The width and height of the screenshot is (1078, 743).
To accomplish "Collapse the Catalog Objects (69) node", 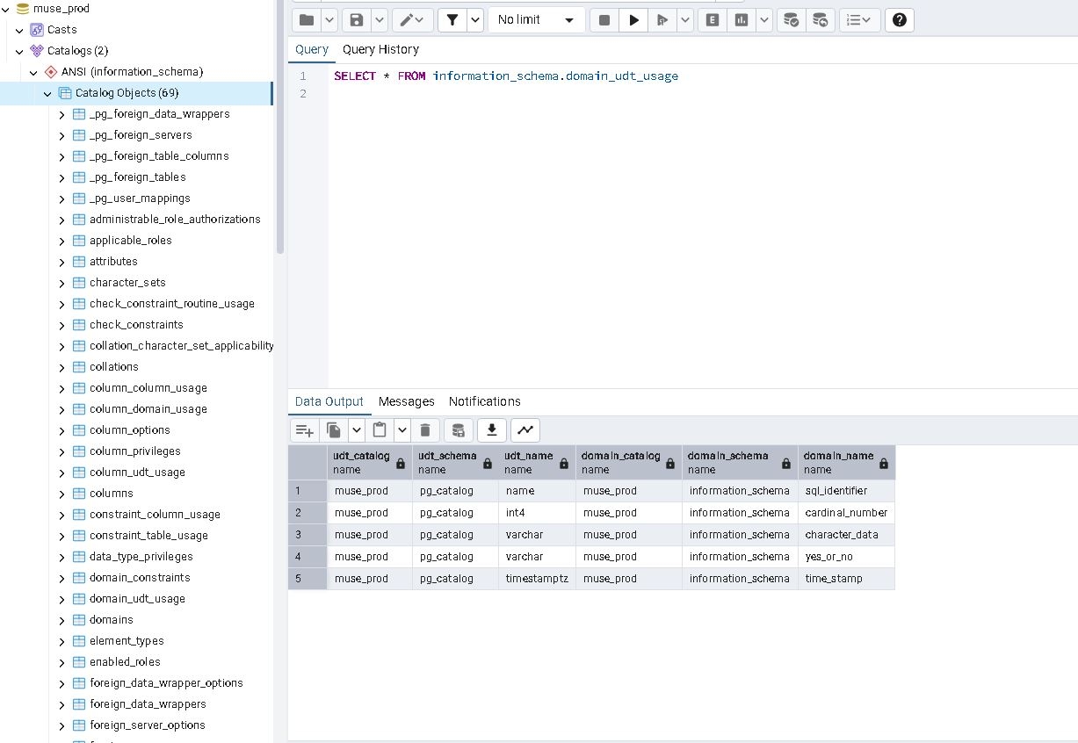I will point(47,93).
